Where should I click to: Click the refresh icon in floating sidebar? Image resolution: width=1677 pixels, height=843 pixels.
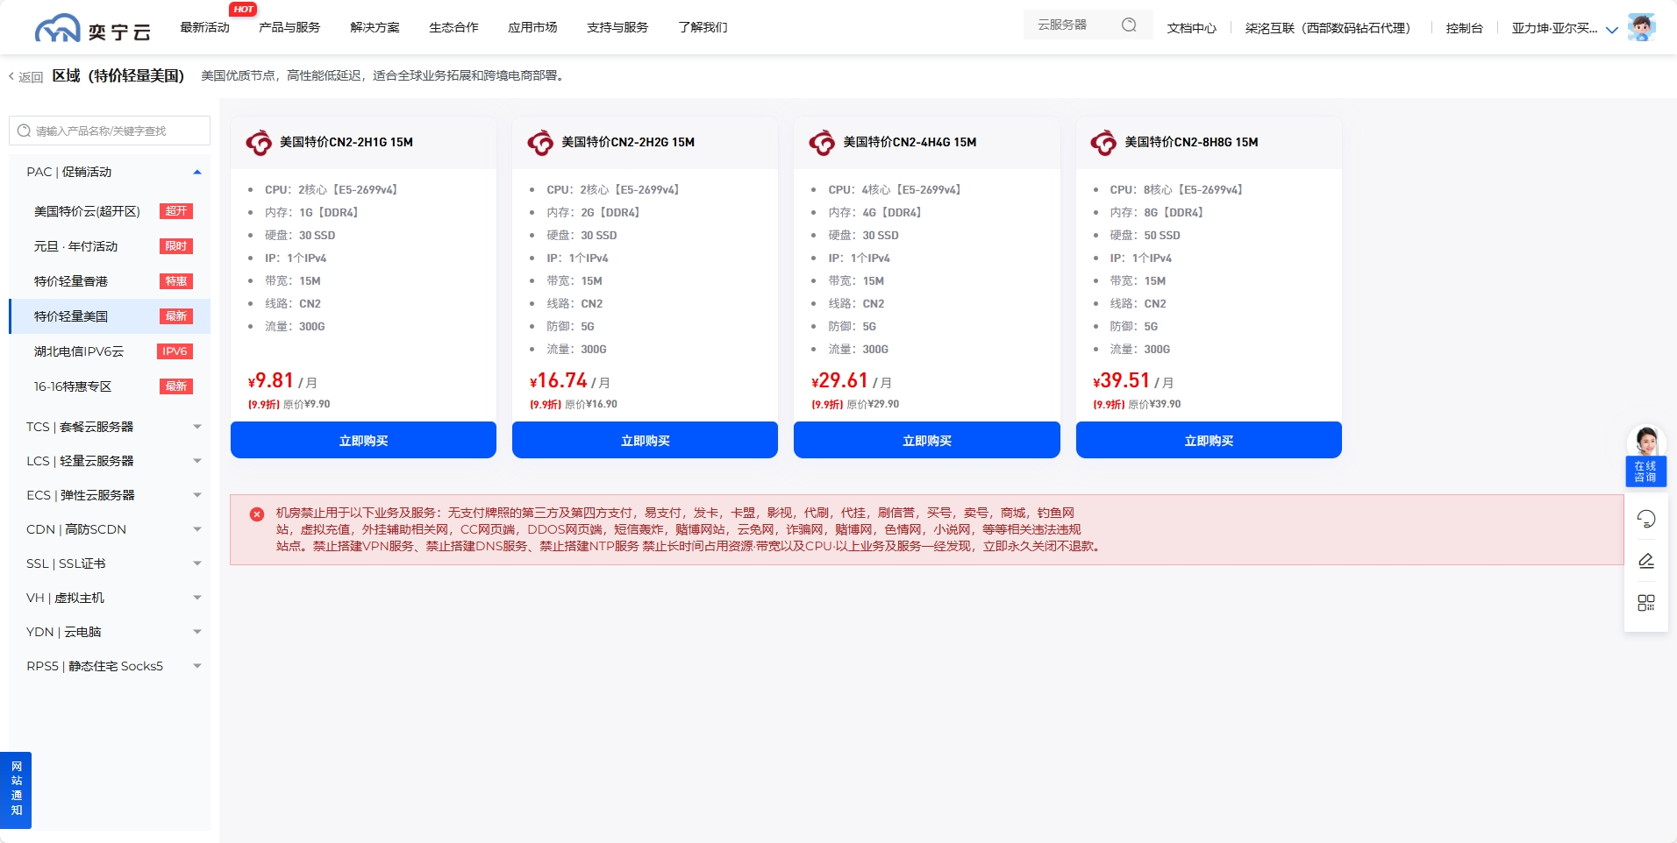tap(1645, 519)
